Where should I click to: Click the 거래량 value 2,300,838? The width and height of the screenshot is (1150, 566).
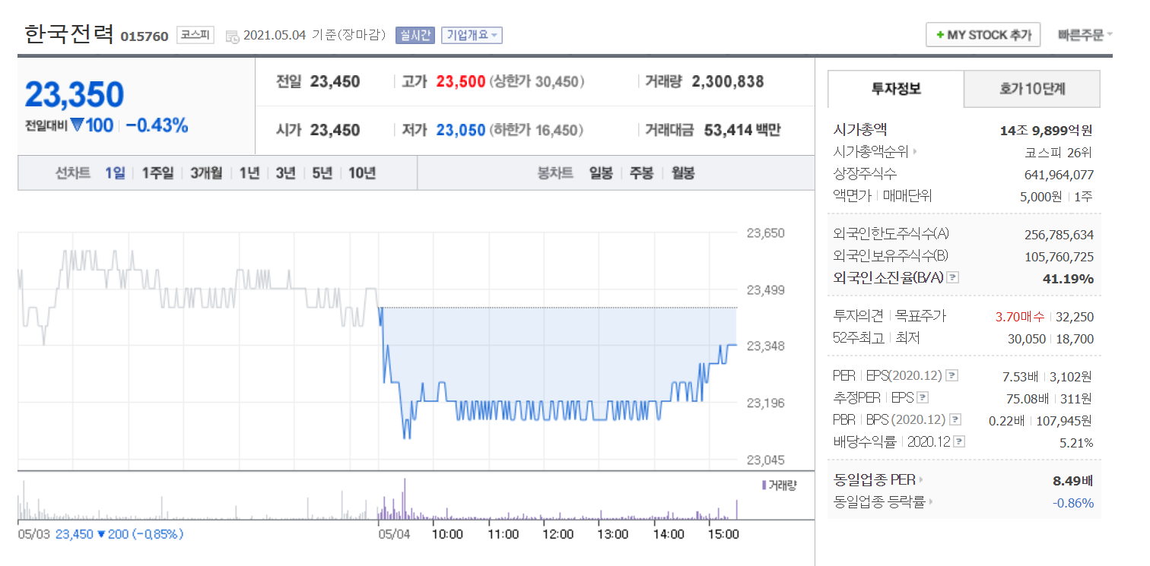[728, 81]
